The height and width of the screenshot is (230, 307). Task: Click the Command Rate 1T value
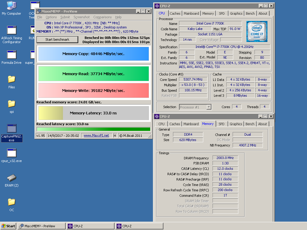click(225, 195)
